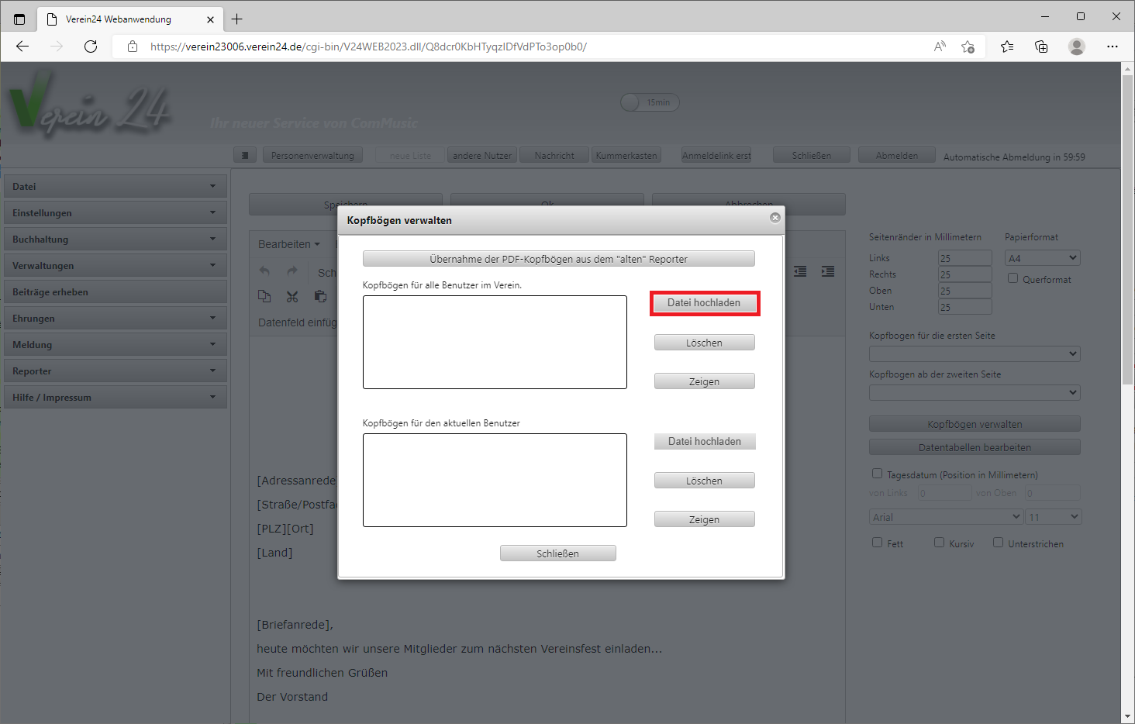
Task: Toggle the 15min timeout switch
Action: click(650, 102)
